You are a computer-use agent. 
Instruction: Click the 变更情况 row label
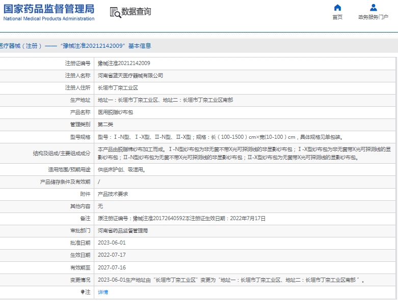click(80, 280)
